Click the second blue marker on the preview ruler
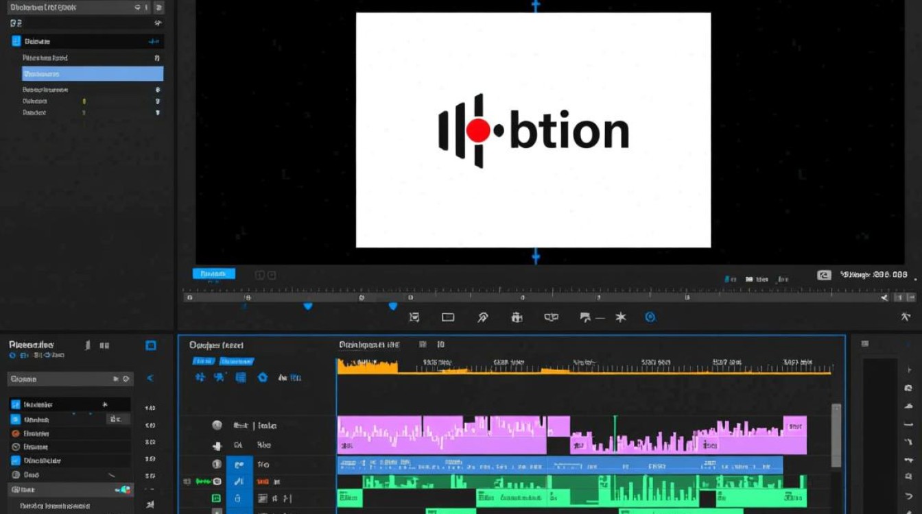 (x=393, y=306)
